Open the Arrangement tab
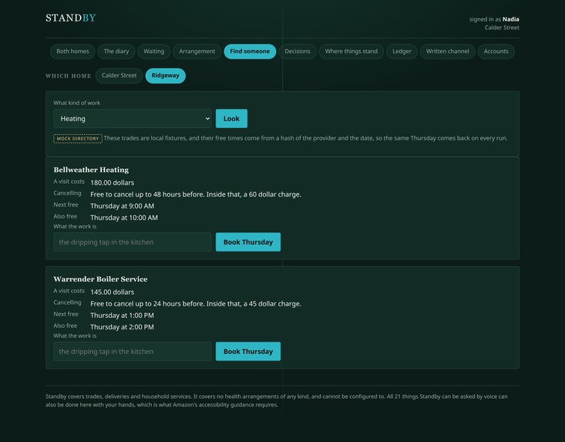565x442 pixels. pyautogui.click(x=197, y=51)
